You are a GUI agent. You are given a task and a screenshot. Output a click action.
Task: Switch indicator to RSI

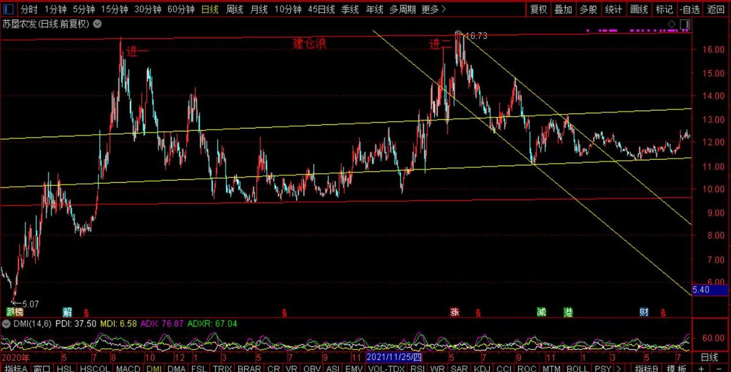[417, 368]
